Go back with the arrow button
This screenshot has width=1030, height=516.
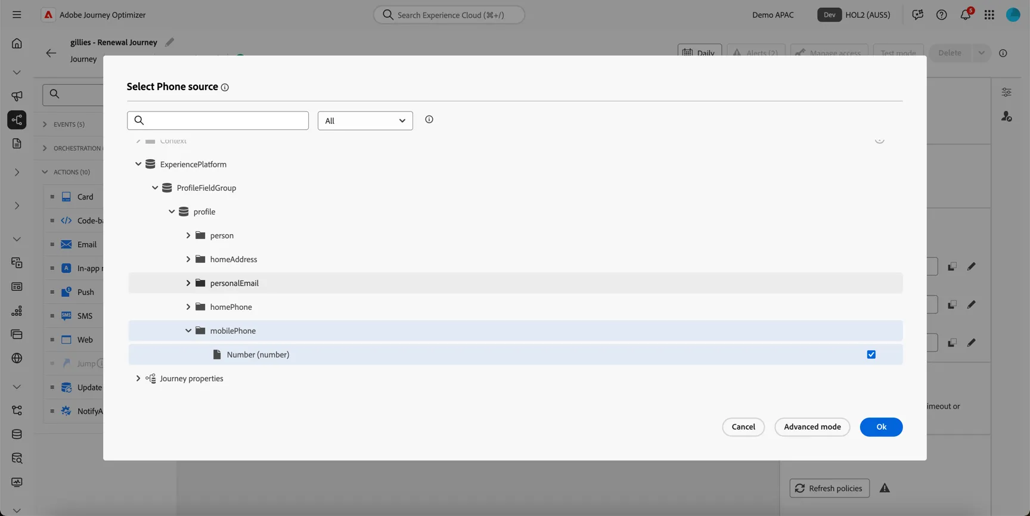tap(51, 53)
